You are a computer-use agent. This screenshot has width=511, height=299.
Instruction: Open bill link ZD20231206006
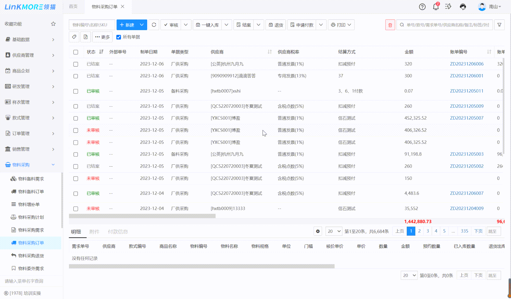[466, 64]
